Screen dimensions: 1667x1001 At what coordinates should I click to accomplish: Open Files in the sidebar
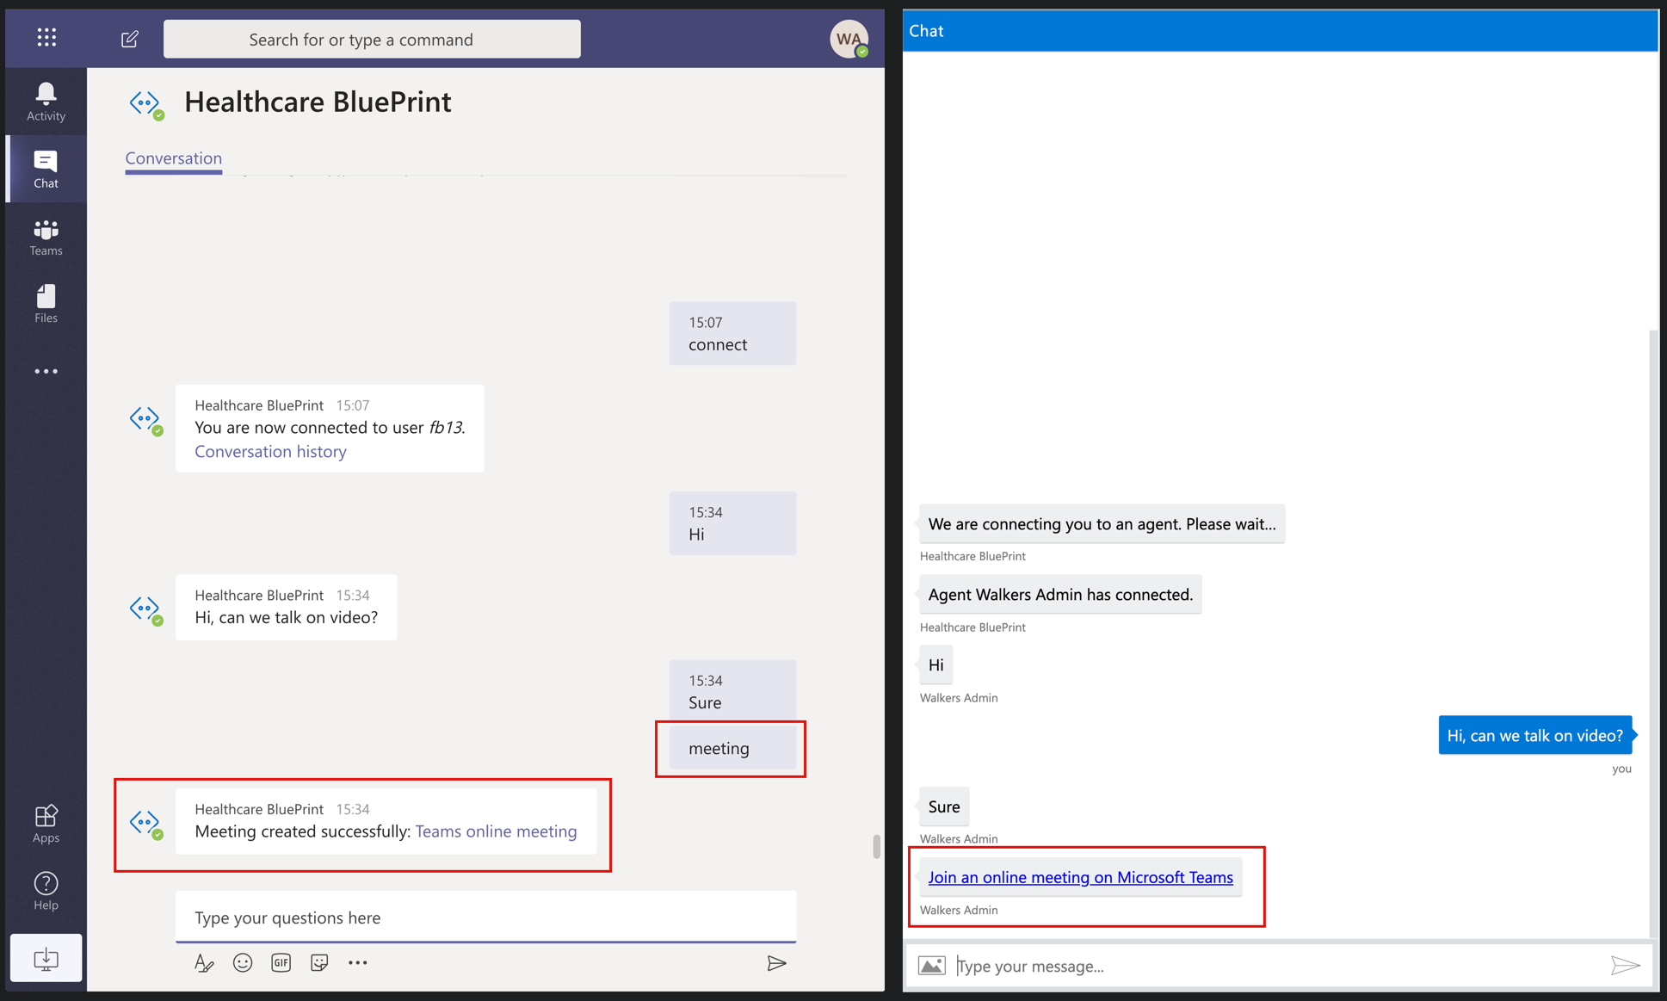pyautogui.click(x=46, y=304)
